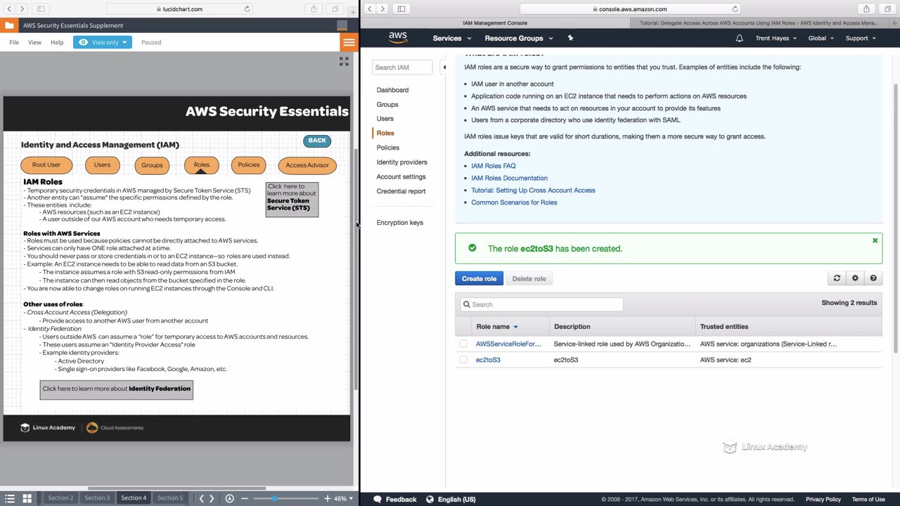
Task: Switch to the Tutorial: Delegate Access Safari tab
Action: click(x=759, y=22)
